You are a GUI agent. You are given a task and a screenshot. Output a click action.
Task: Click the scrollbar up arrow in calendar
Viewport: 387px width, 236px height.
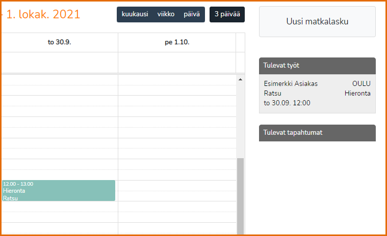(x=240, y=79)
